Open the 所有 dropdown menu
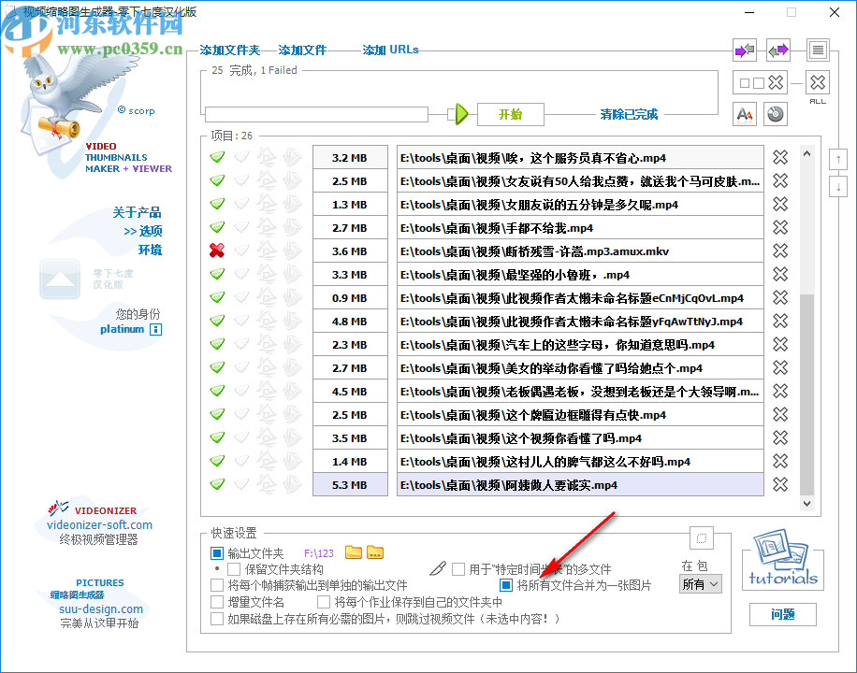857x673 pixels. coord(700,583)
